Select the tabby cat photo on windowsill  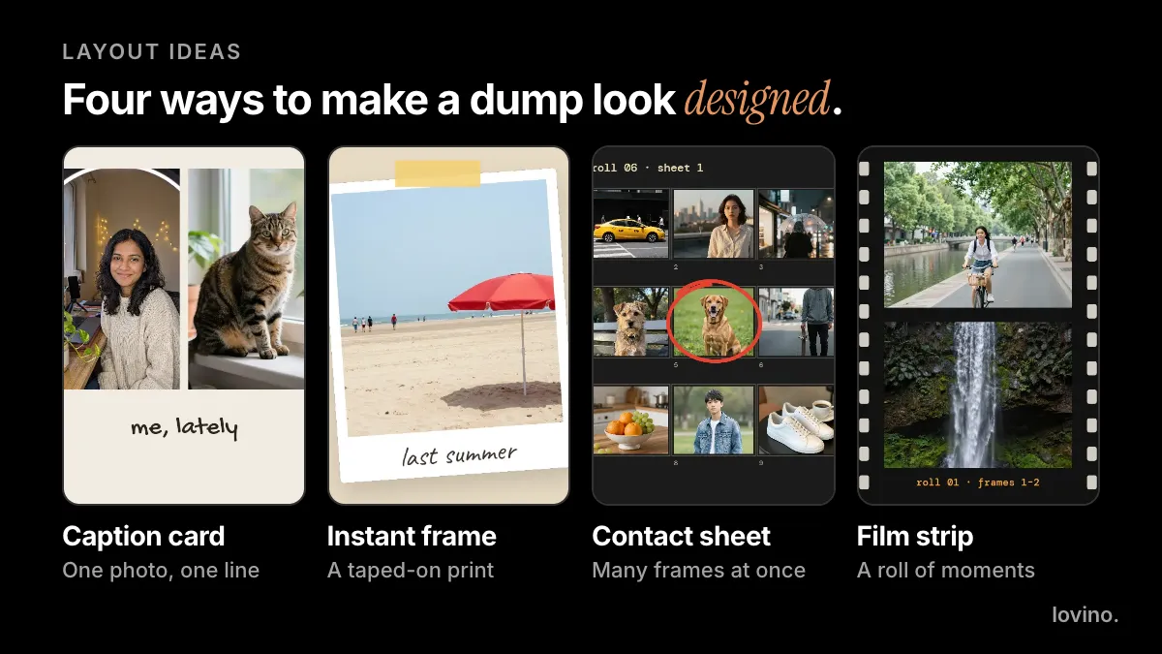[246, 279]
